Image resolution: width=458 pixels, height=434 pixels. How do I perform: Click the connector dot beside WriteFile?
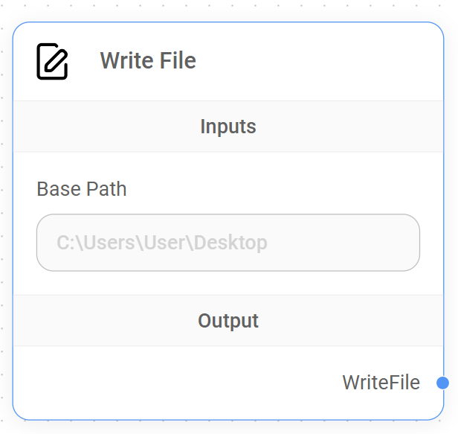(x=443, y=383)
